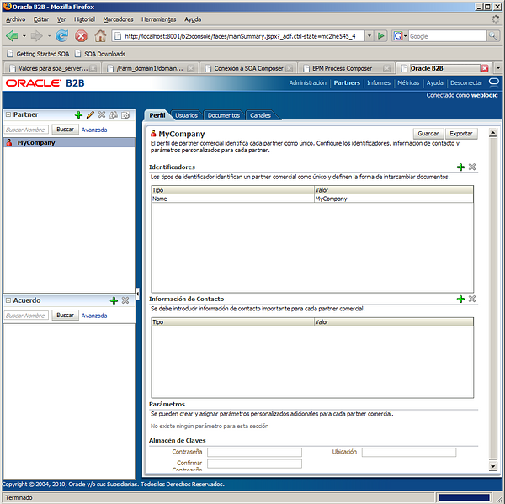Collapse the left side panel splitter
Screen dimensions: 505x504
(138, 293)
